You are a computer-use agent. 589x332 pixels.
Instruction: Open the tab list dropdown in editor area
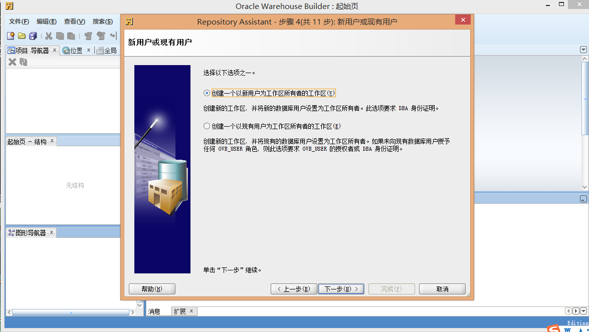583,50
